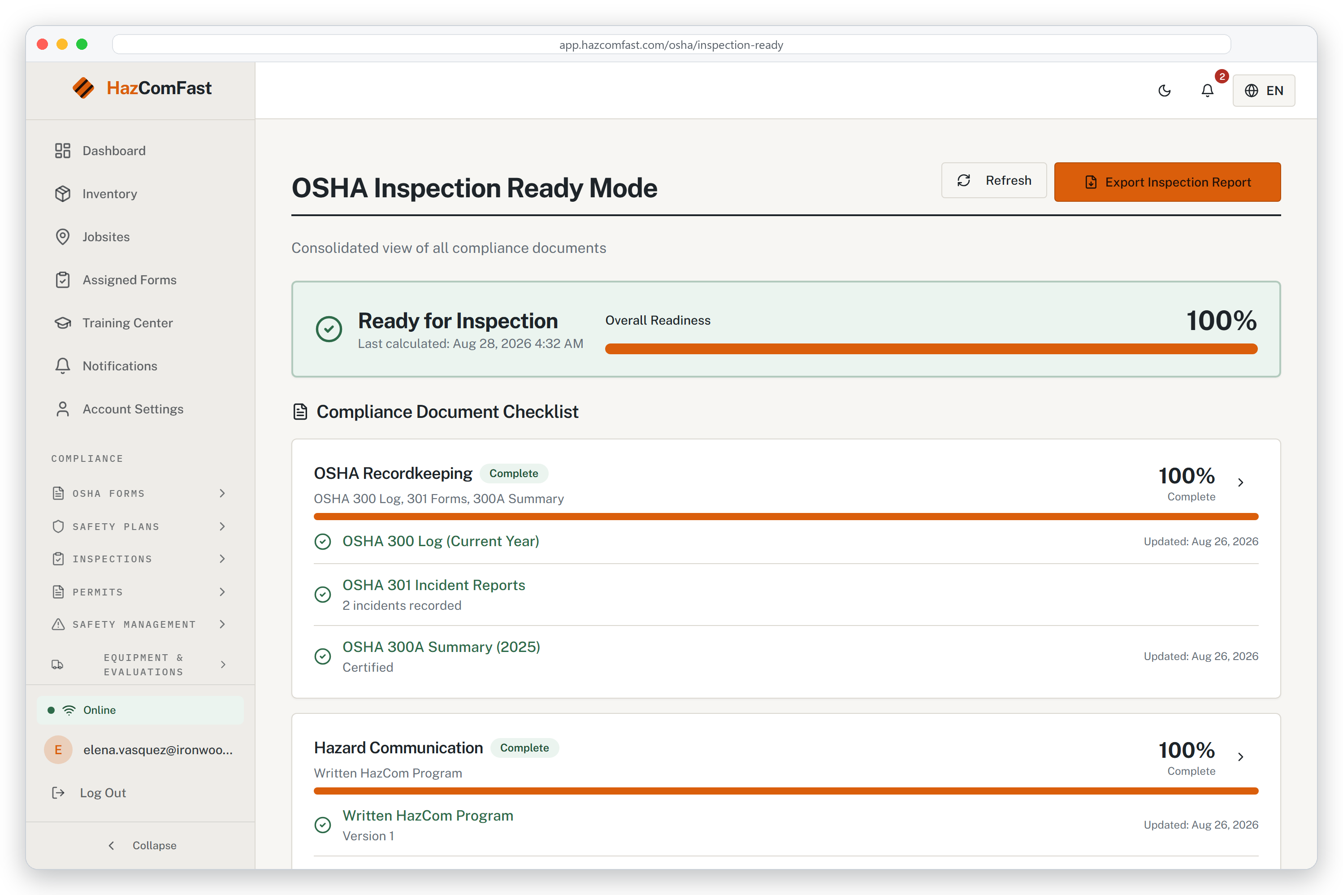Screen dimensions: 1343x895
Task: Toggle dark mode moon icon
Action: pyautogui.click(x=1165, y=90)
